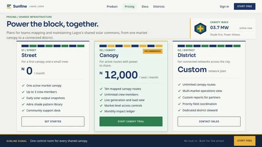
Task: Click the 'Power the block, together.' headline
Action: coord(52,24)
